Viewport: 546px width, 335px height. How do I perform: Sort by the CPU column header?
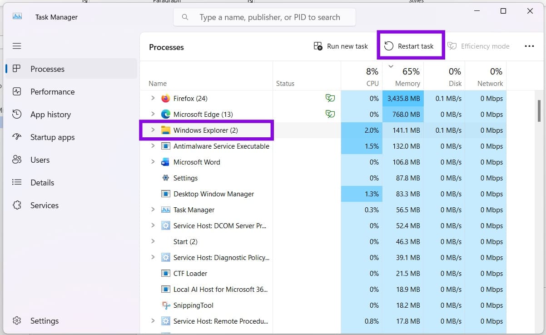[x=362, y=76]
